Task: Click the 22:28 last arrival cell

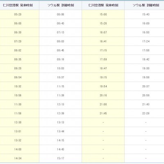Action: [x=146, y=114]
